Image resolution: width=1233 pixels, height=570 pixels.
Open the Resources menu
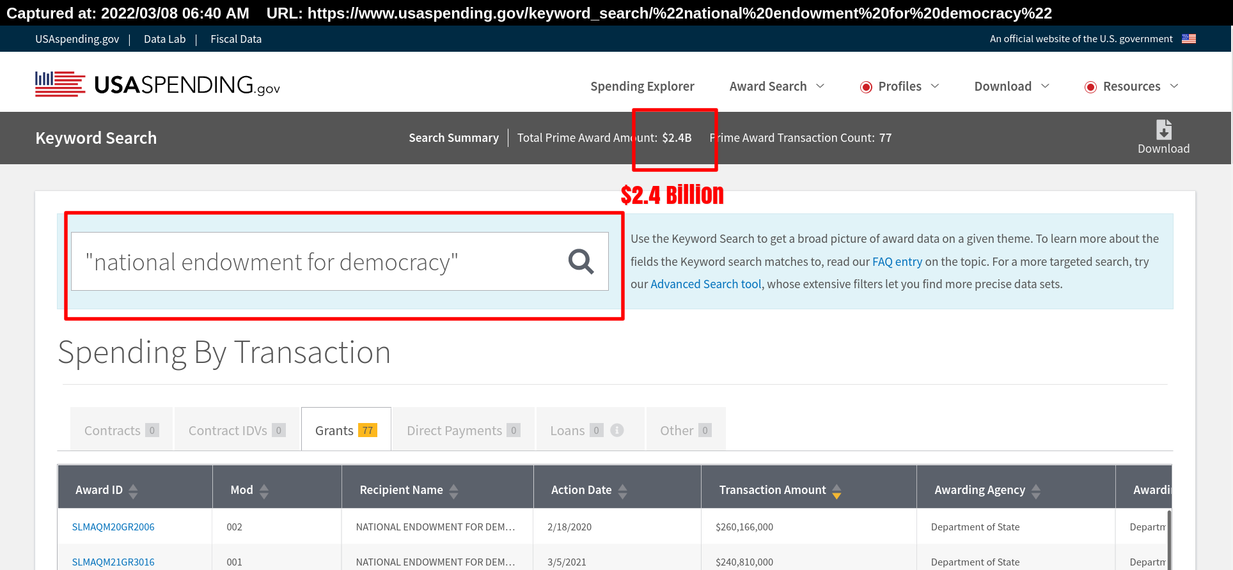click(x=1131, y=86)
